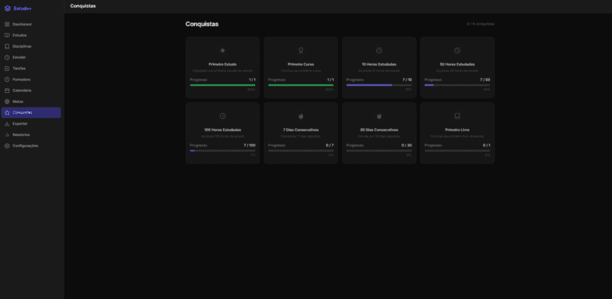The height and width of the screenshot is (299, 612).
Task: Click the 100 Horas Estudadas title
Action: tap(222, 130)
